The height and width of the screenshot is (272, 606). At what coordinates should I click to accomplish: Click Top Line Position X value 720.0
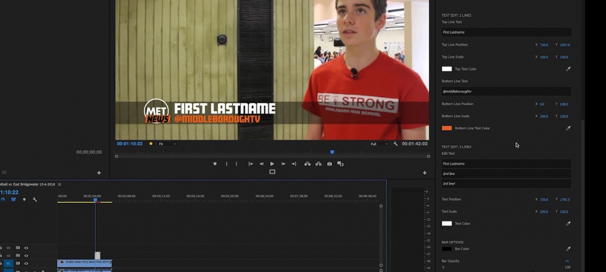(544, 45)
